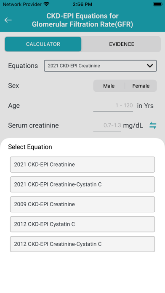Click the Select Equation sheet heading

[30, 147]
